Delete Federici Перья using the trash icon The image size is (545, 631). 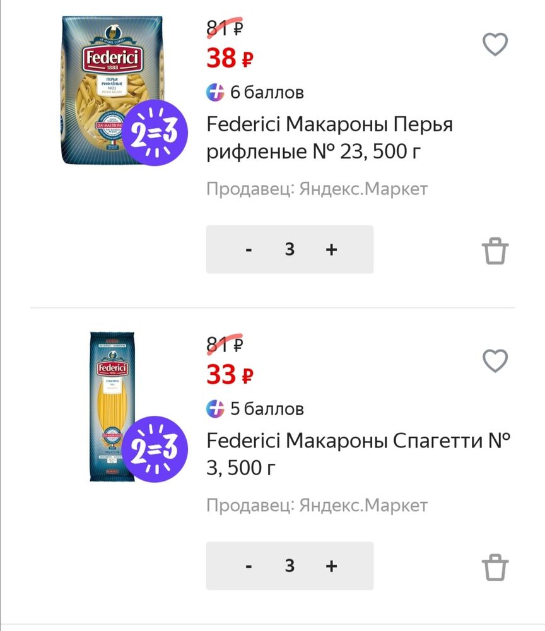click(495, 250)
